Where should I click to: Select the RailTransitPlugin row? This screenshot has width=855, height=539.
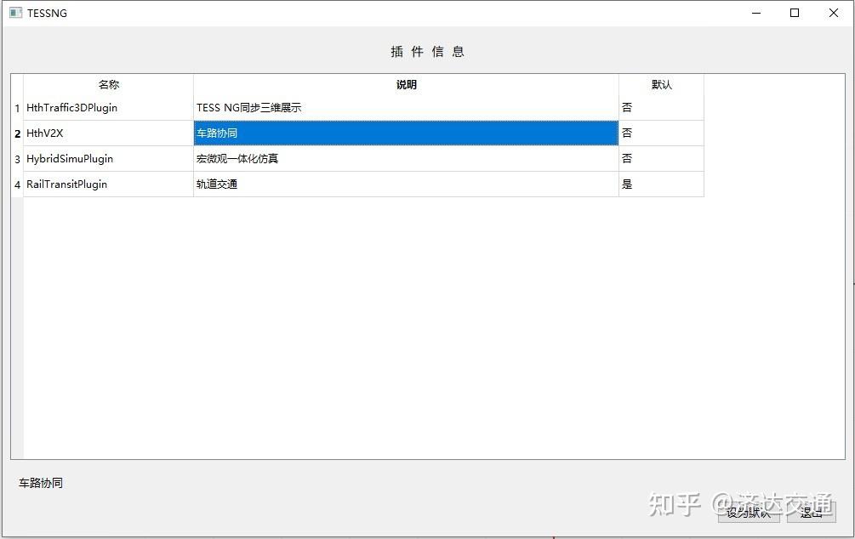66,184
